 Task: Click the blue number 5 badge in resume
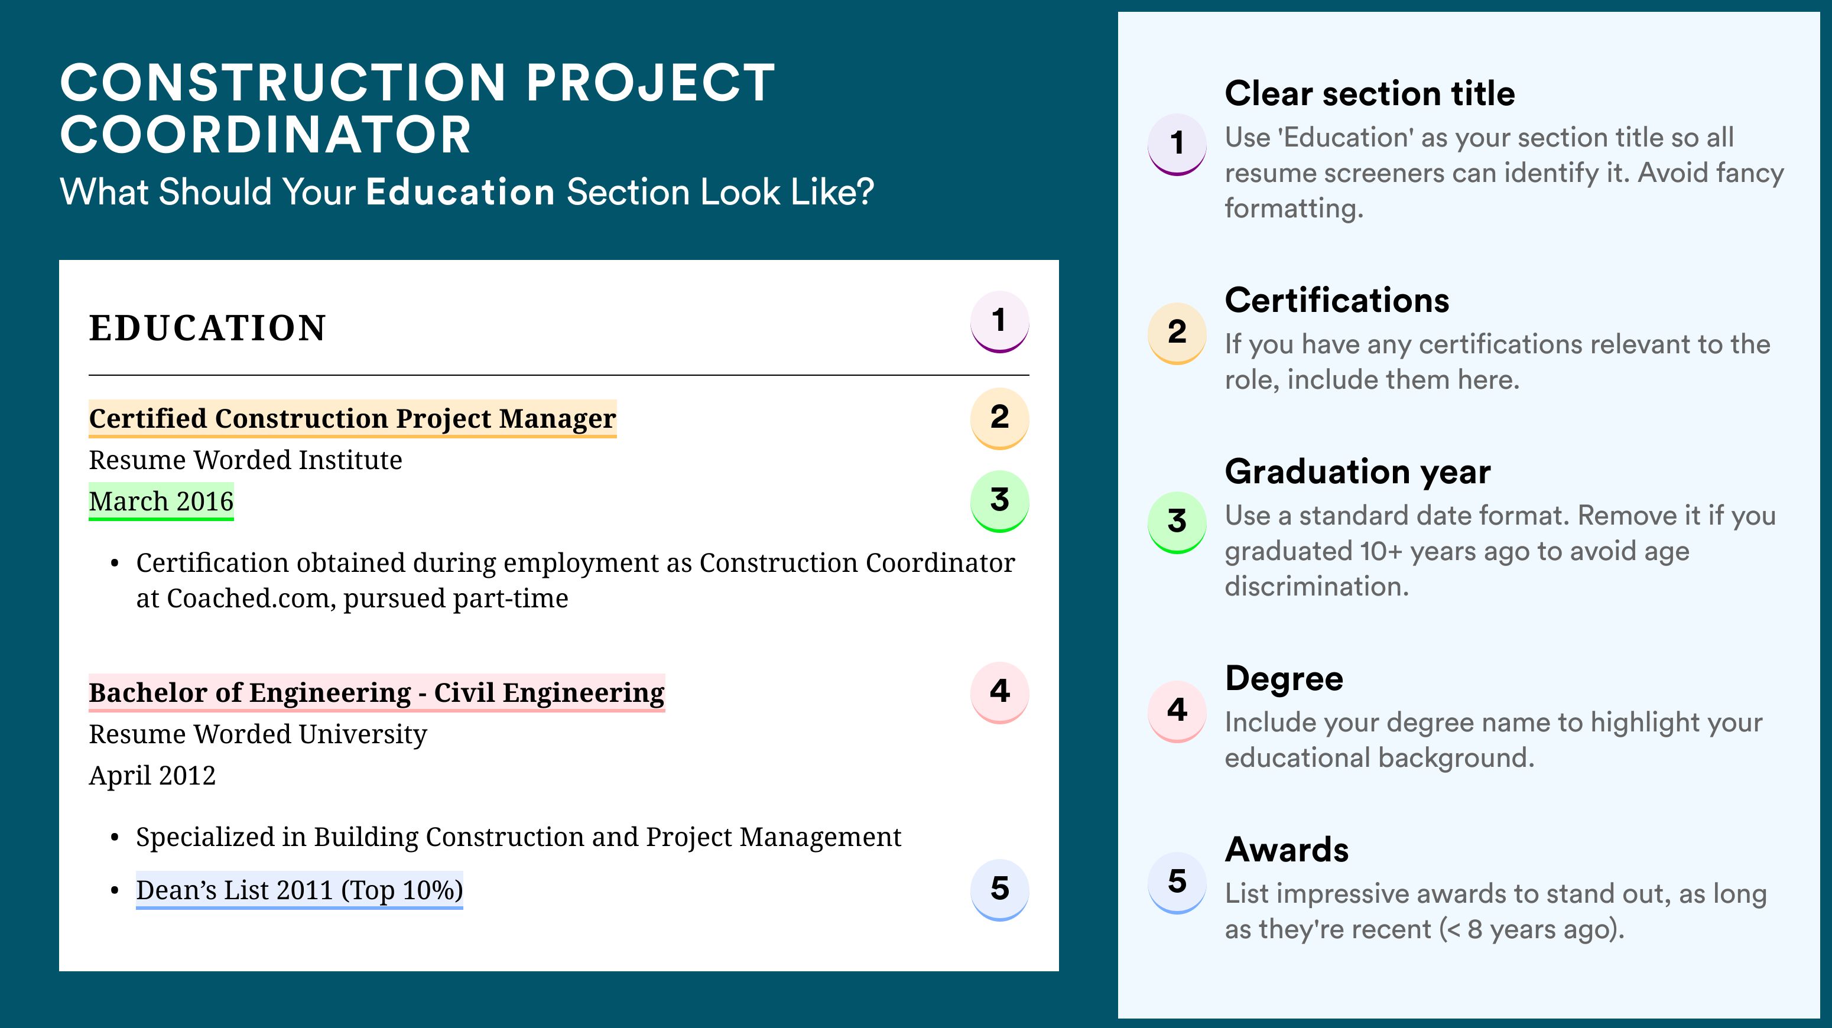tap(999, 890)
